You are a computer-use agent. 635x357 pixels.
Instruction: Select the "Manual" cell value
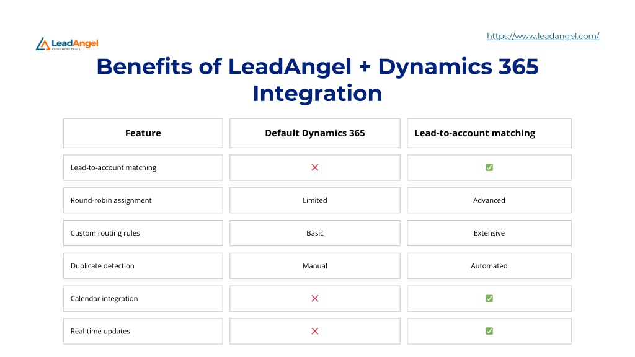(314, 266)
